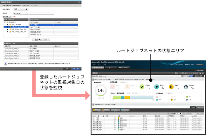Click the hold-release toolbar button
The image size is (206, 135).
pos(106,110)
